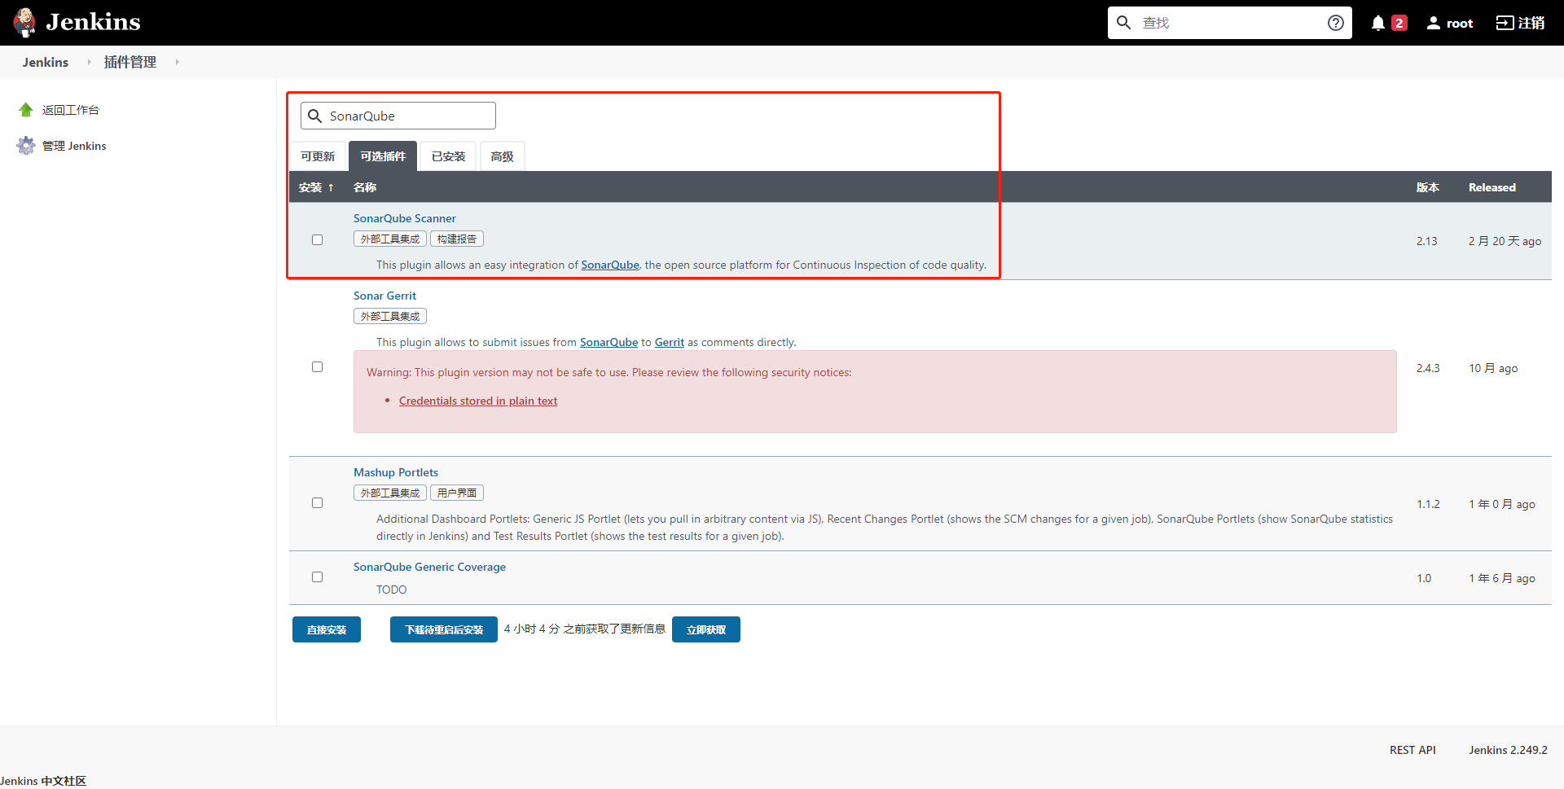
Task: Switch to the 已安装 tab
Action: coord(448,156)
